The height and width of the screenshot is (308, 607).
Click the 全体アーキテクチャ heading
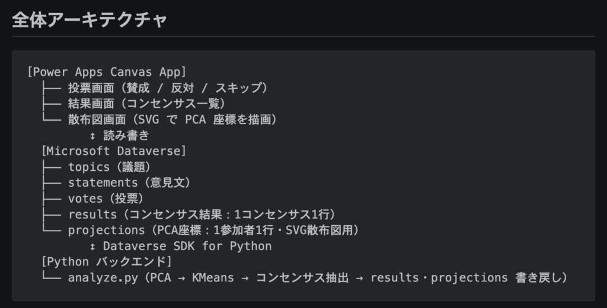[x=90, y=20]
